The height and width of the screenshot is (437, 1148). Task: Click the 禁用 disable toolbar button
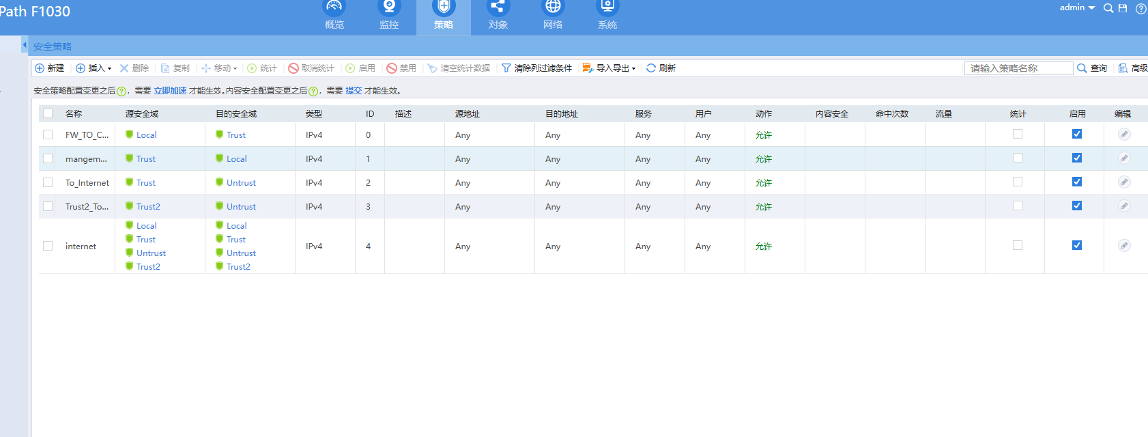coord(401,68)
